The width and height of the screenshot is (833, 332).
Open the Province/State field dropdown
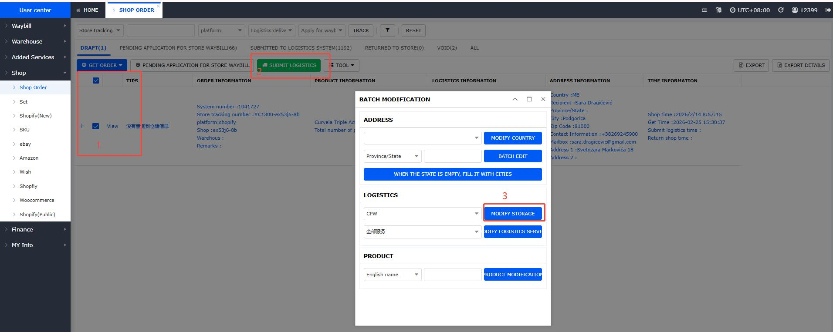pos(392,156)
